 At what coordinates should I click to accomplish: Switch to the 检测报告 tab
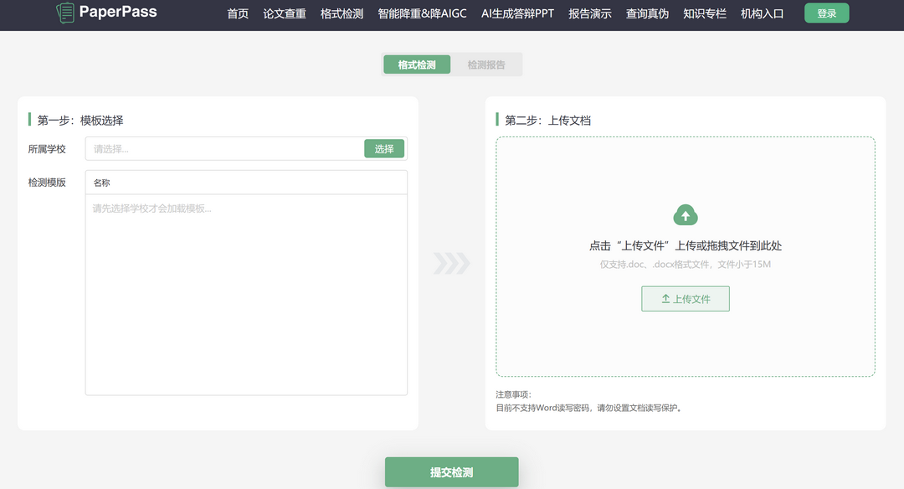tap(486, 64)
